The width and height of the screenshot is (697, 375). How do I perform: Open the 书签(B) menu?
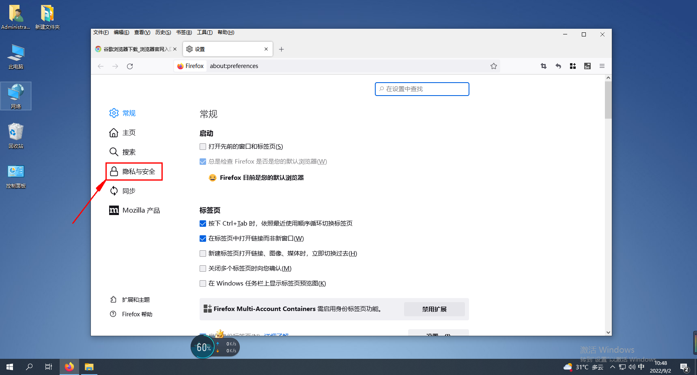[x=184, y=32]
